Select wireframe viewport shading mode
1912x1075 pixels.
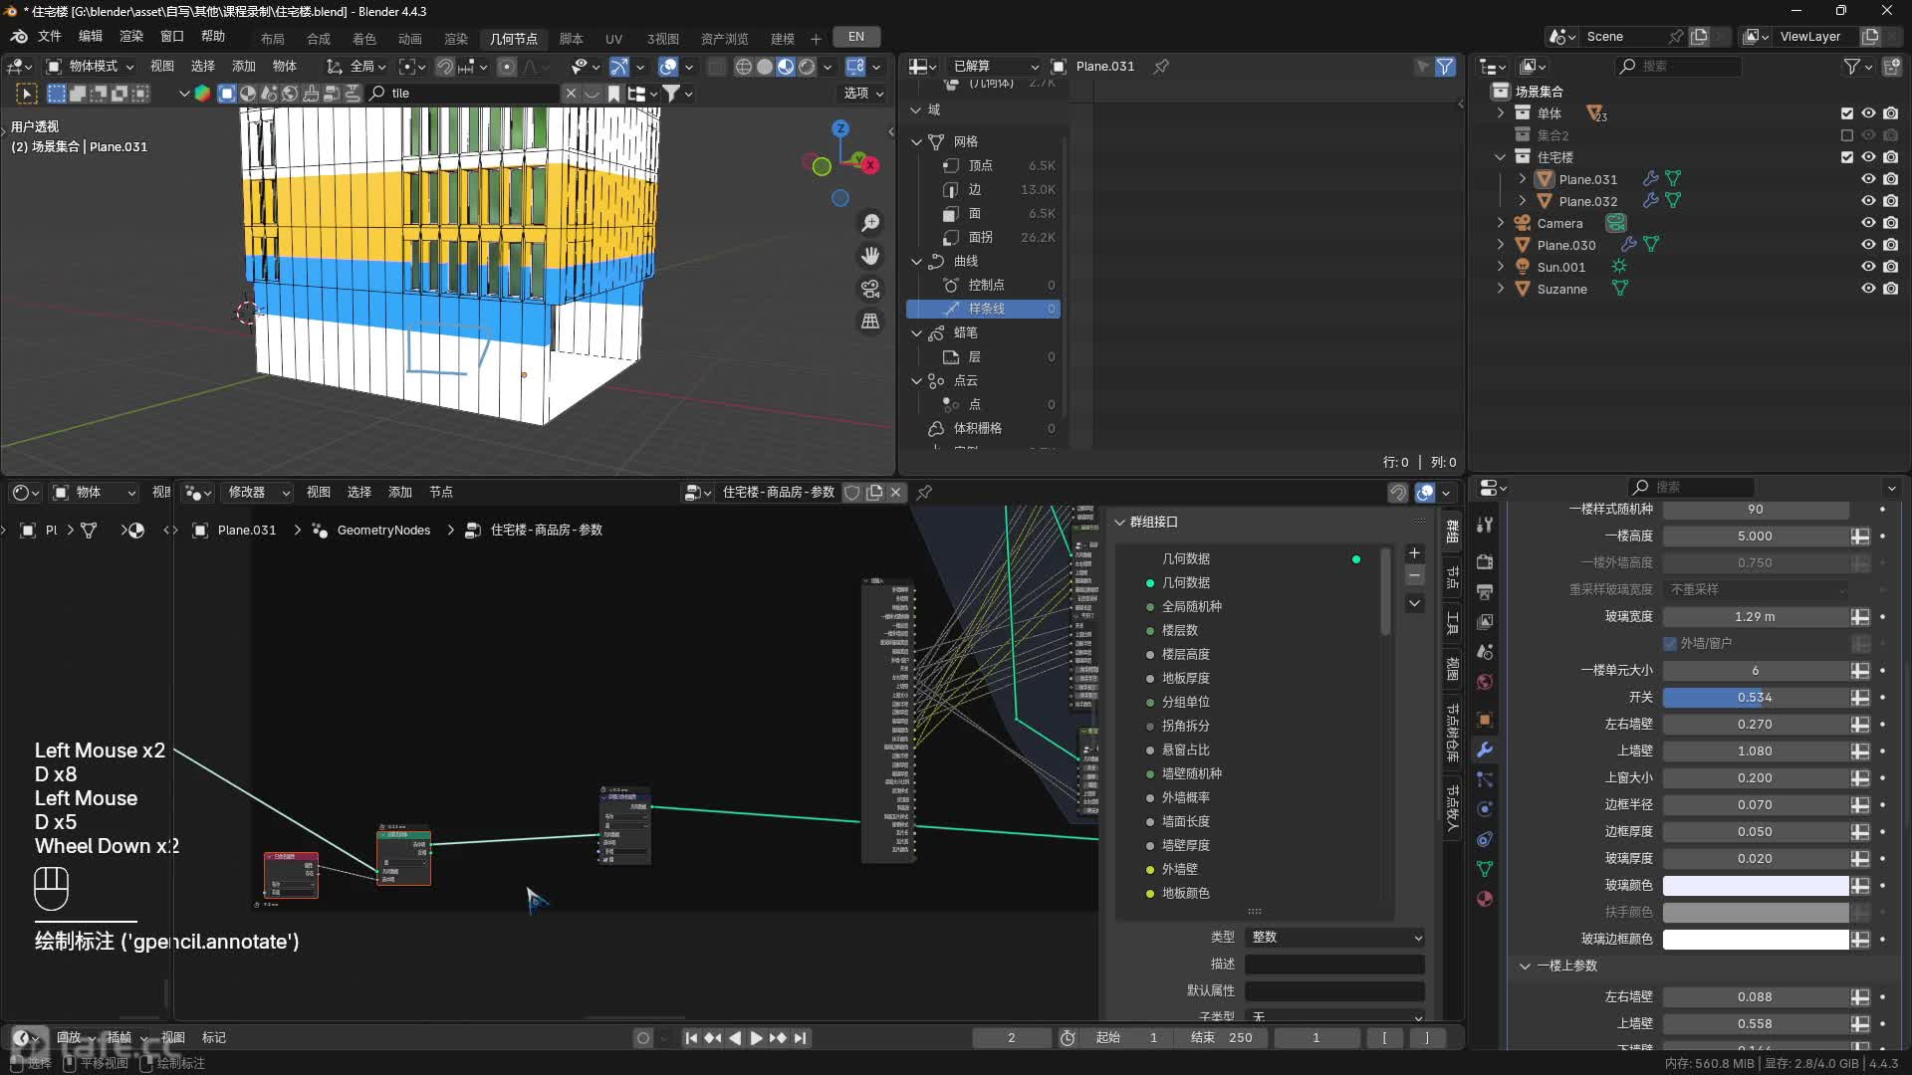pos(743,67)
